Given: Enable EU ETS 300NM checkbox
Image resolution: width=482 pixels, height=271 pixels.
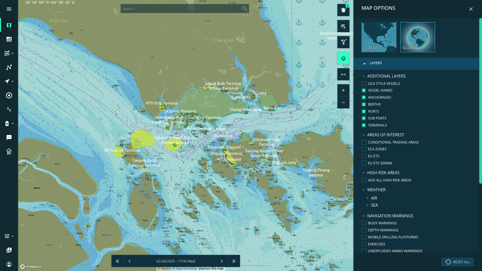Looking at the screenshot, I should 364,163.
